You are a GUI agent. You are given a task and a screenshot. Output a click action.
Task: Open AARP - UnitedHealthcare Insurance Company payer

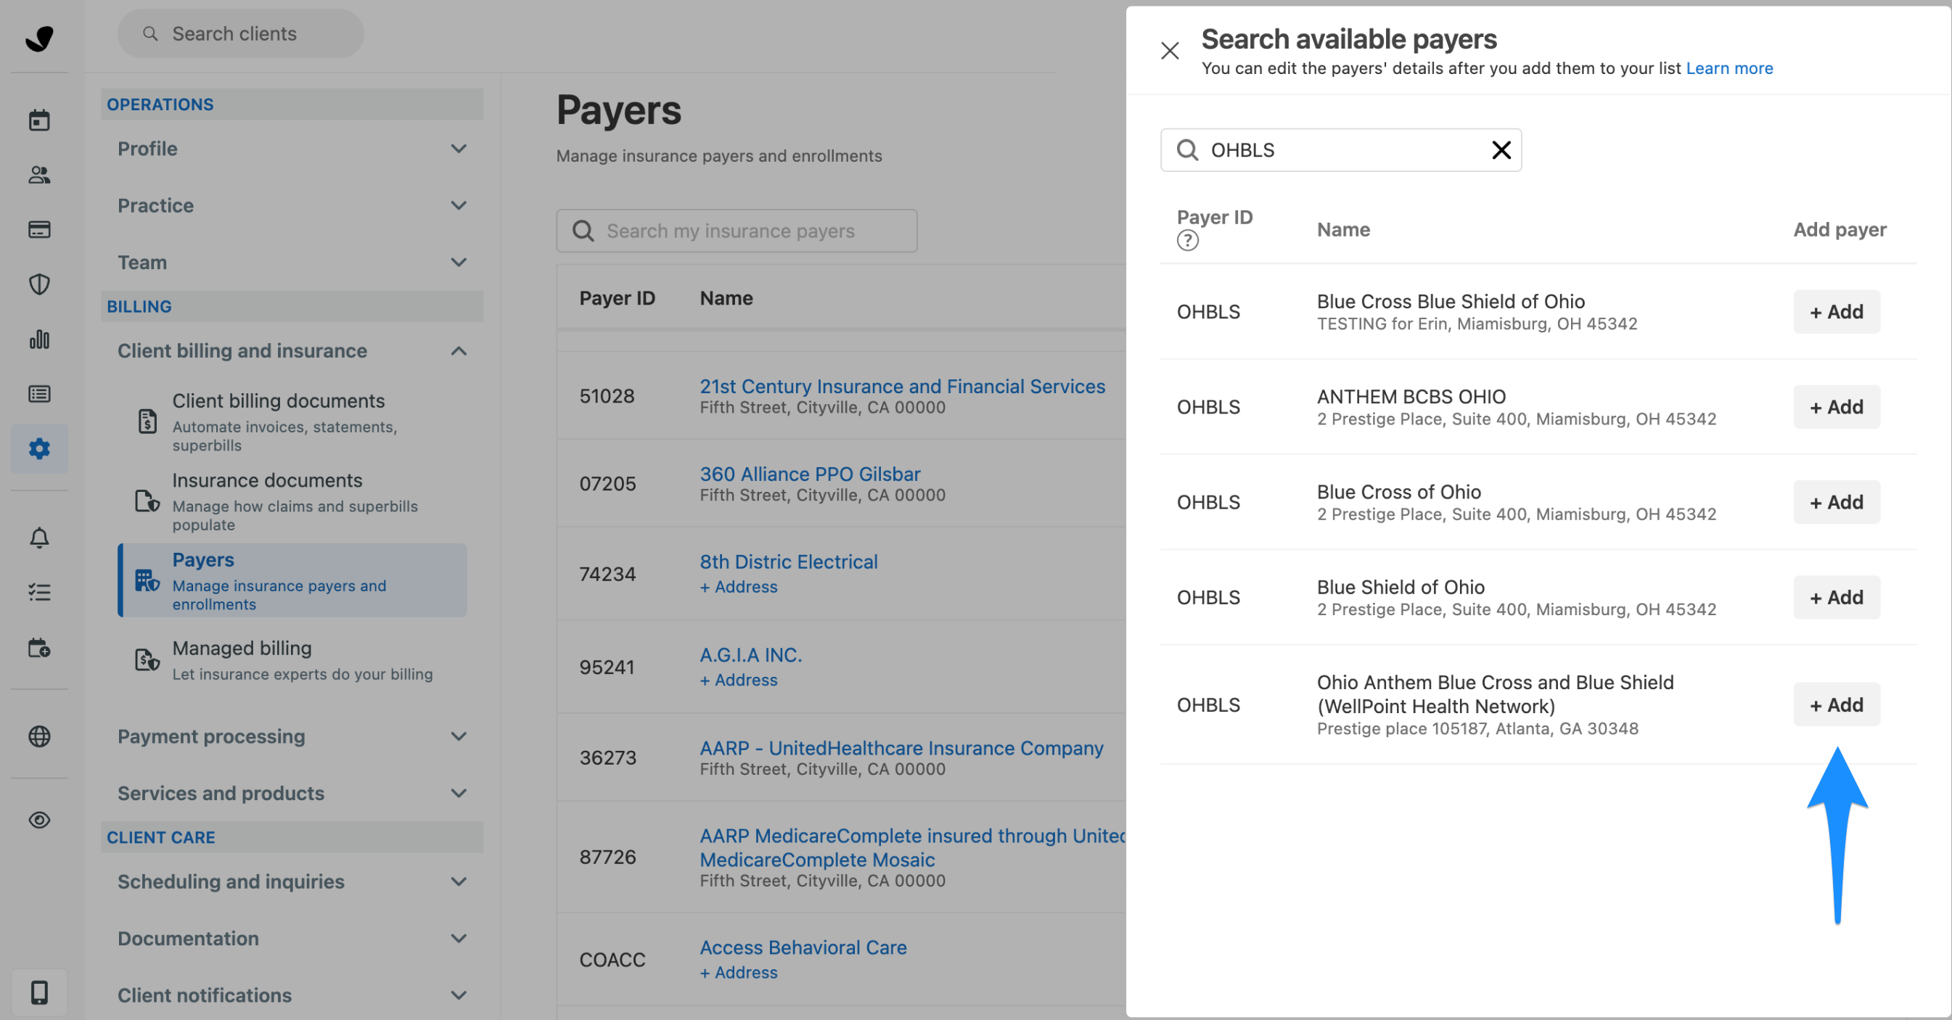click(x=902, y=748)
